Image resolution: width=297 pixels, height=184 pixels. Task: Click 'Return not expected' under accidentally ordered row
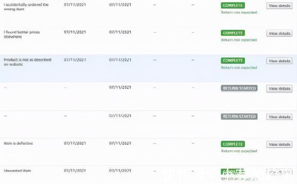pos(239,13)
